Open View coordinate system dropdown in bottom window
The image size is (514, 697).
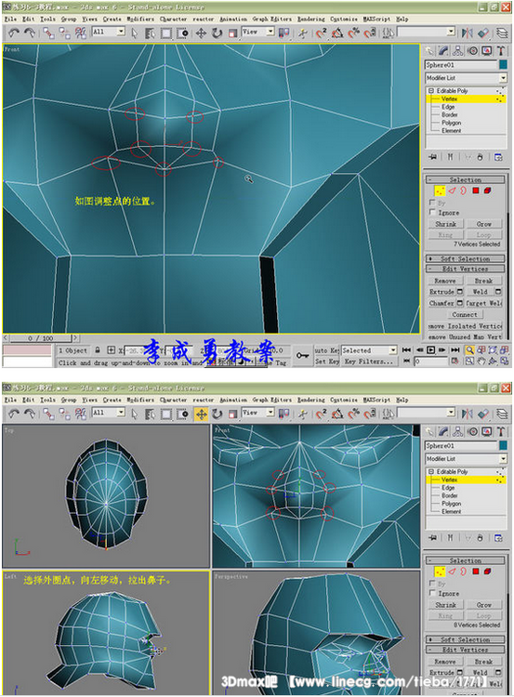click(x=270, y=413)
